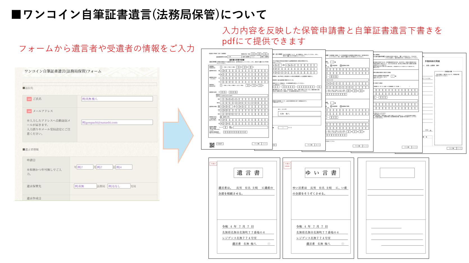Viewport: 469px width, 263px height.
Task: Select the 法務局 name input box
Action: point(85,186)
